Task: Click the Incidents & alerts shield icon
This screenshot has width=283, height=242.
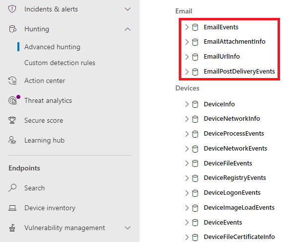Action: 12,9
